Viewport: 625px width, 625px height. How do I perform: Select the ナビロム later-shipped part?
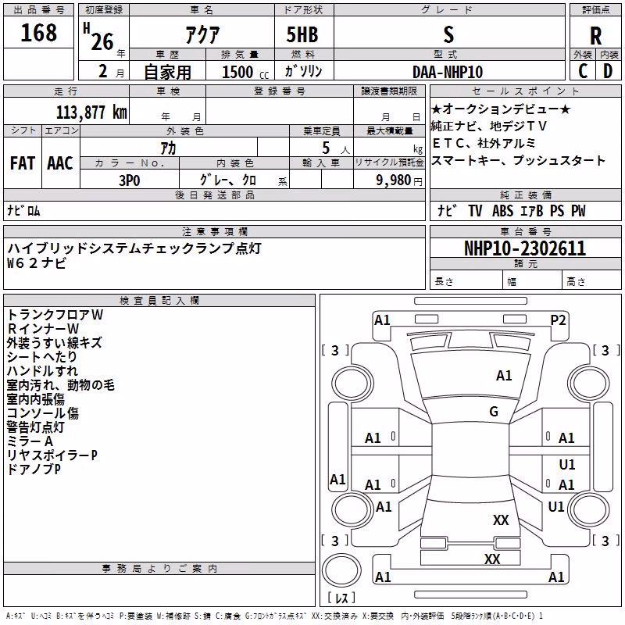pyautogui.click(x=23, y=210)
